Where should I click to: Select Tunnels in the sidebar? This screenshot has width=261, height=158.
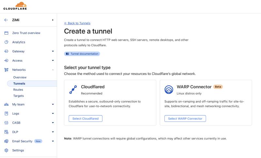(32, 84)
